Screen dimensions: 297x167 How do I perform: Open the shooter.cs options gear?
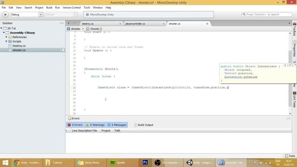(x=62, y=50)
